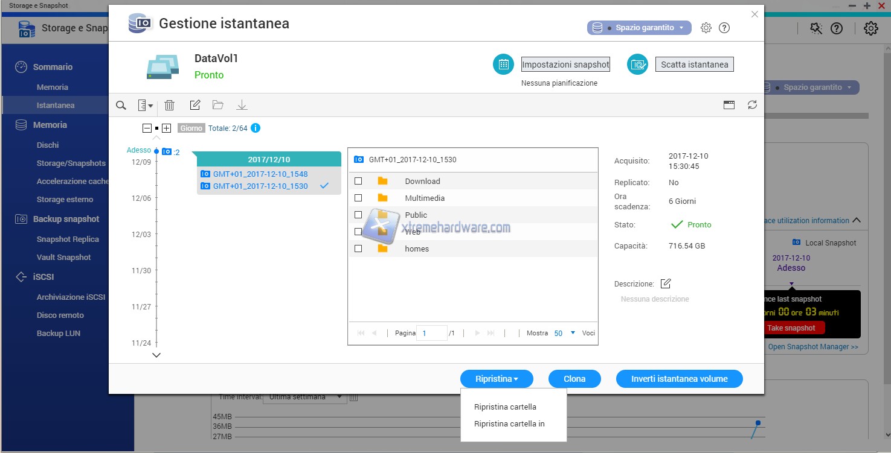Choose Ripristina cartella in menu option
The height and width of the screenshot is (453, 891).
(x=509, y=424)
